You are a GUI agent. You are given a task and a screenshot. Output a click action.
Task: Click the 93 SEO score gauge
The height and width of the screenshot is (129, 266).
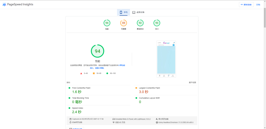(x=157, y=23)
